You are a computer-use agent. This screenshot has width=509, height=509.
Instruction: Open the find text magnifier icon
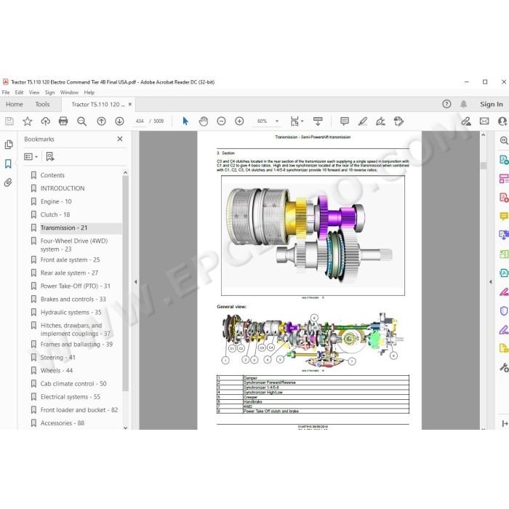81,121
